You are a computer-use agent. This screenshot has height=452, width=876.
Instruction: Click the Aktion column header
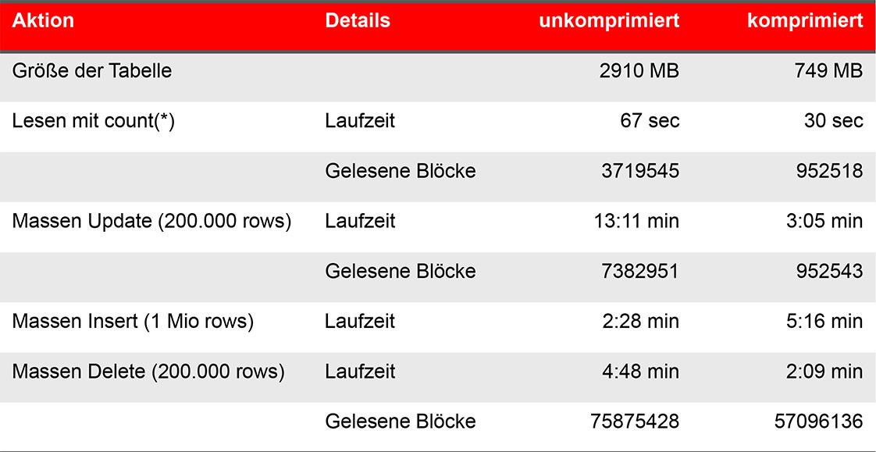[43, 20]
